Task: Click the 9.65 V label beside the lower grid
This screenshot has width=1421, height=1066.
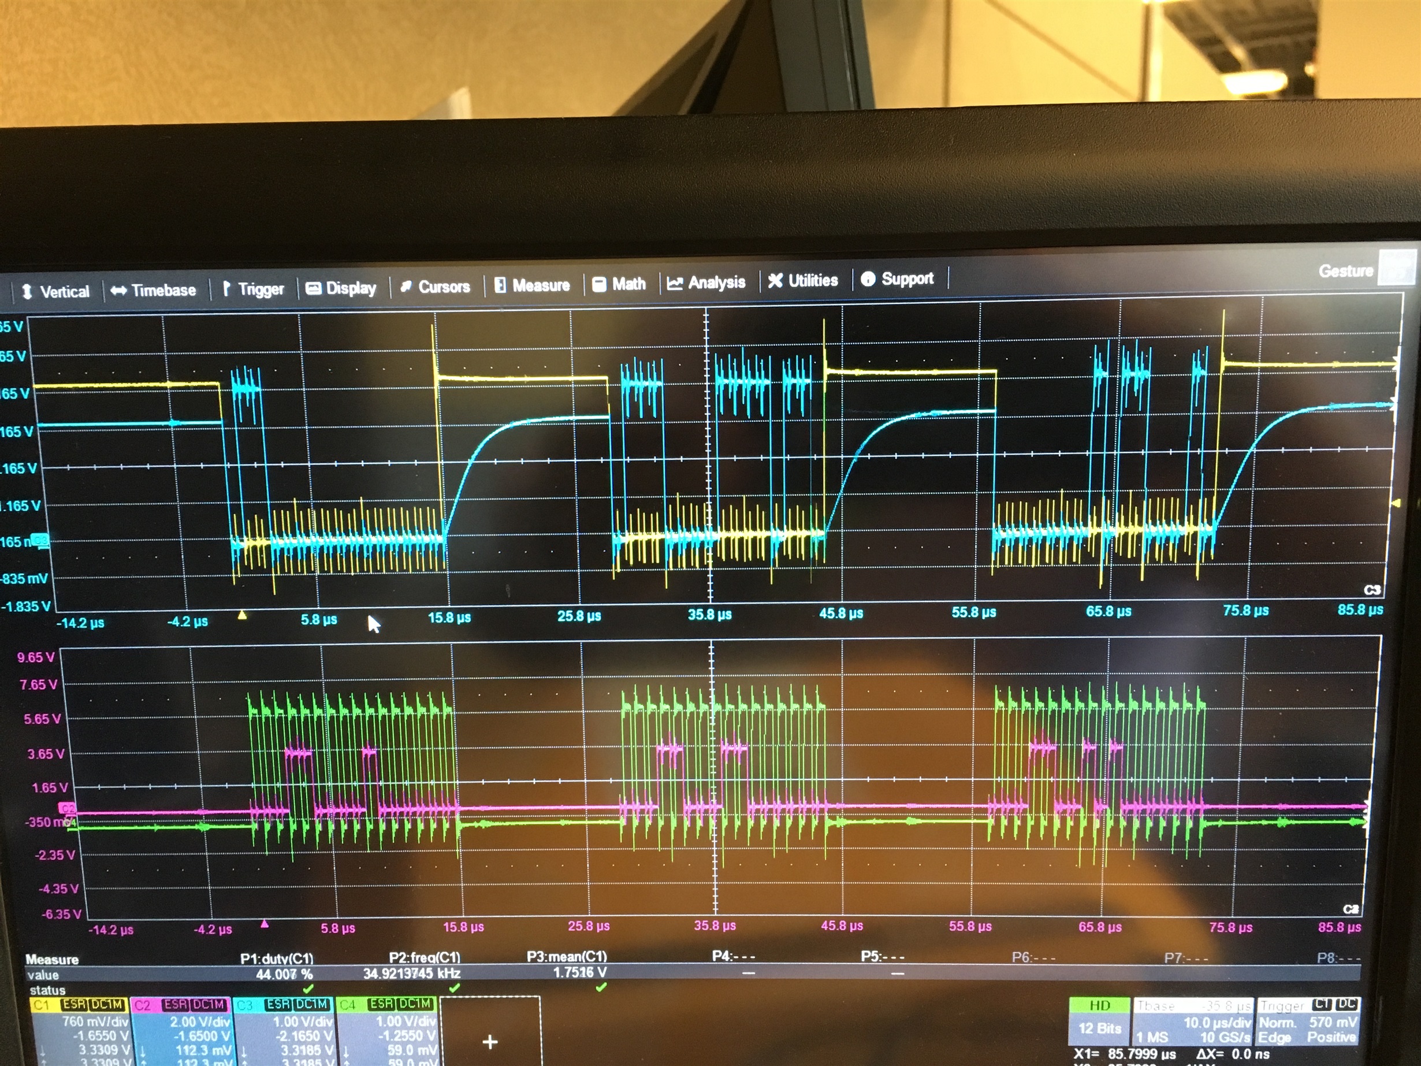Action: (36, 658)
